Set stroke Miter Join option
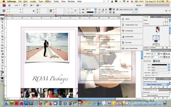This screenshot has height=107, width=171. coord(164,57)
